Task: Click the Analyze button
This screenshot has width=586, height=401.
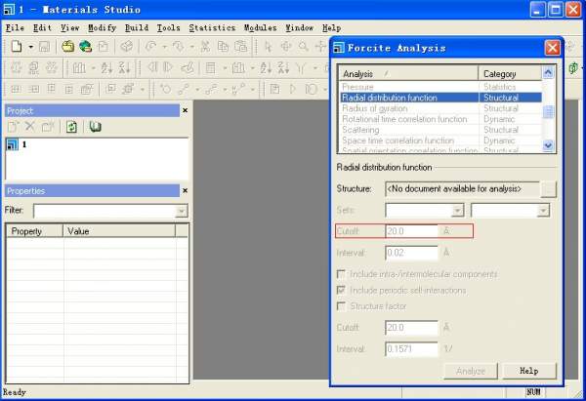Action: (x=471, y=371)
